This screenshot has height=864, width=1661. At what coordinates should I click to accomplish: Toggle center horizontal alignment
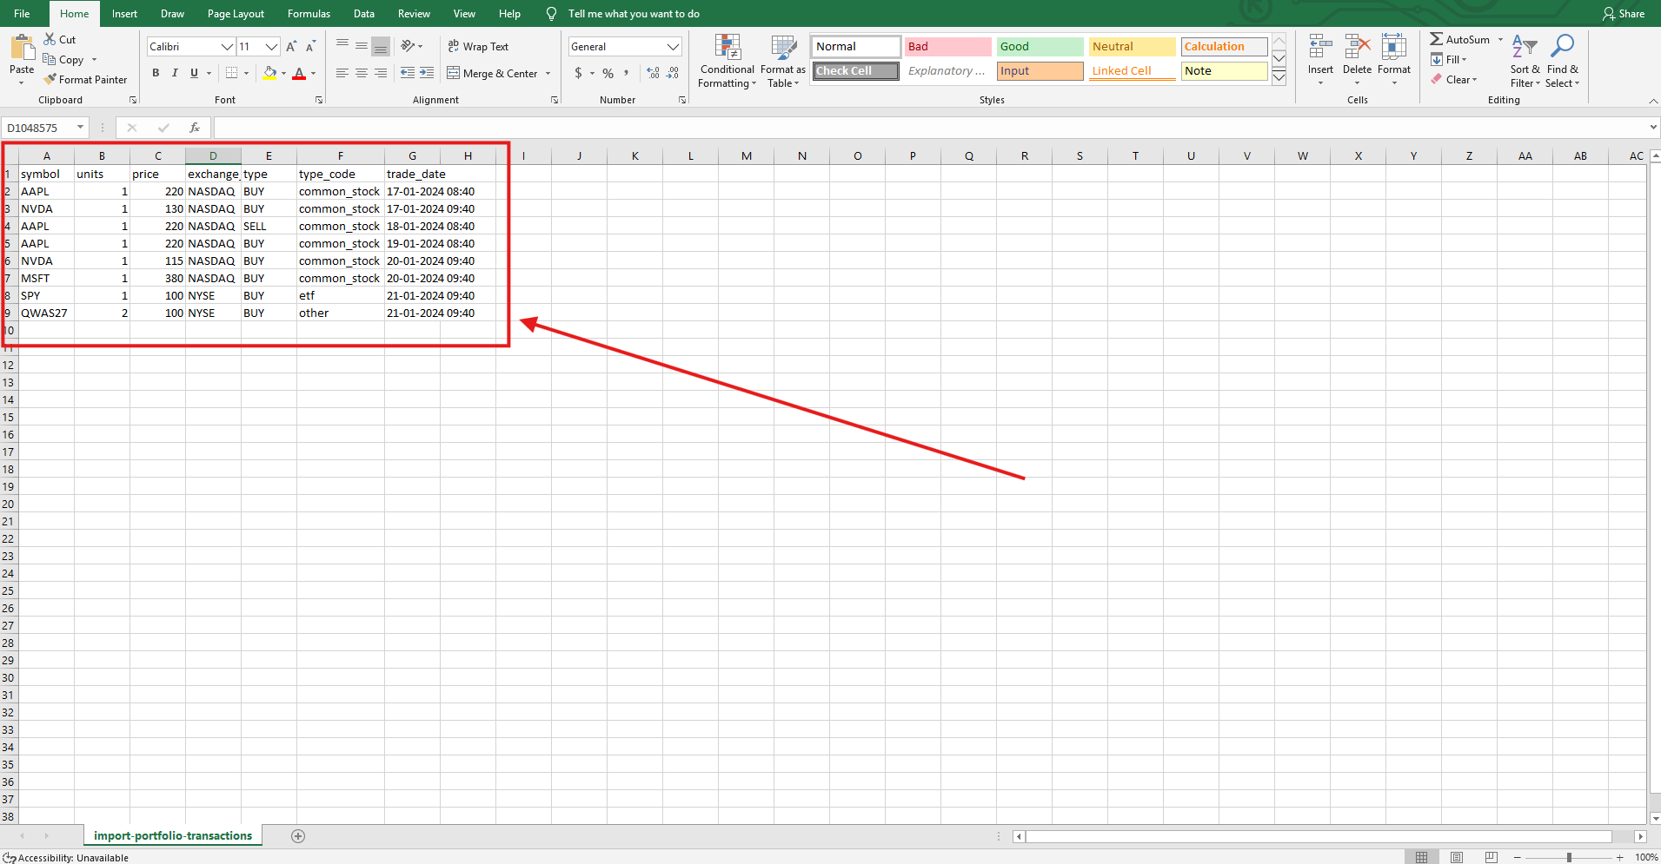click(x=362, y=73)
